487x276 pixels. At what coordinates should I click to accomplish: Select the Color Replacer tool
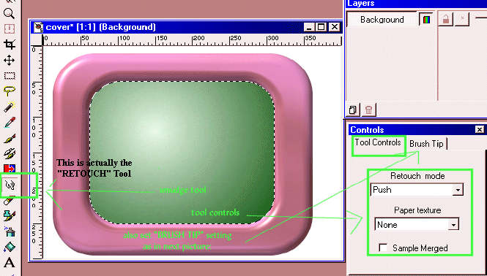(x=10, y=169)
